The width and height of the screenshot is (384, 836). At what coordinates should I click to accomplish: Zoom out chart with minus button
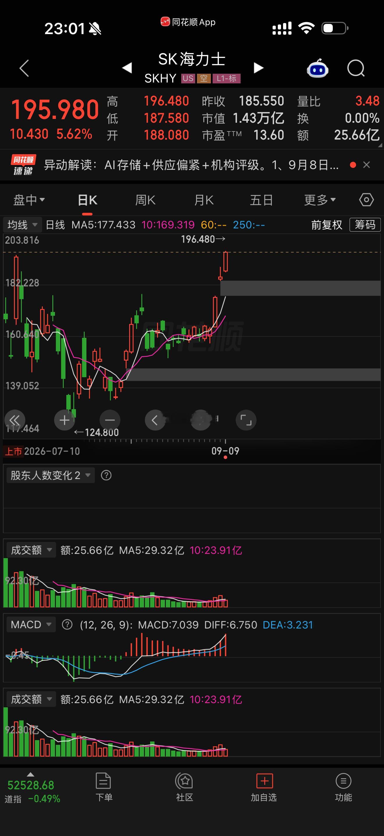pyautogui.click(x=110, y=420)
